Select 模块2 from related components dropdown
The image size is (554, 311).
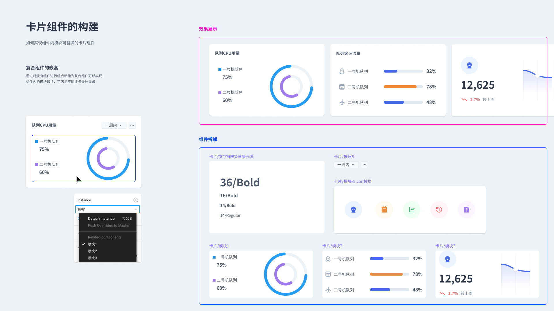[92, 251]
